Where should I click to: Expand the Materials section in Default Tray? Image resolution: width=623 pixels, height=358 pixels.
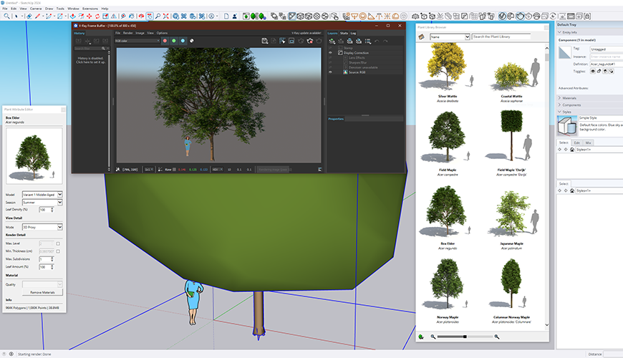coord(569,97)
